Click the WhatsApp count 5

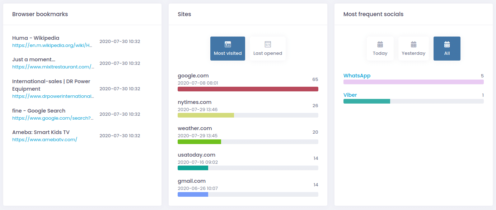(x=482, y=76)
